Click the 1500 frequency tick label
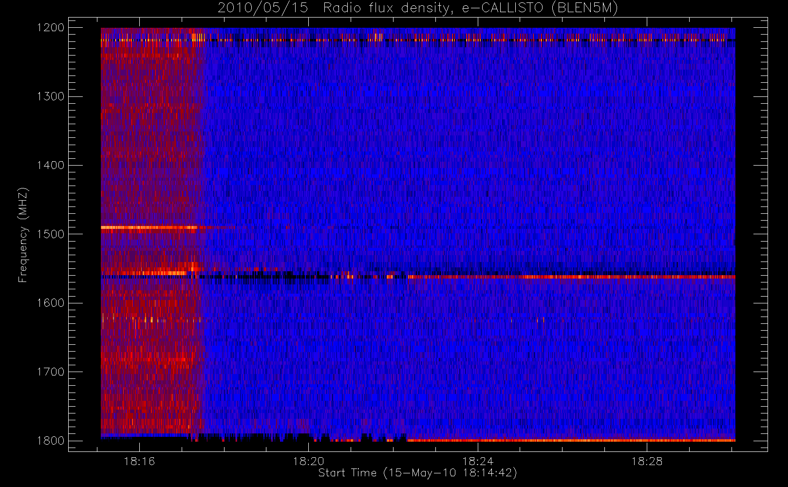This screenshot has height=487, width=788. point(51,234)
